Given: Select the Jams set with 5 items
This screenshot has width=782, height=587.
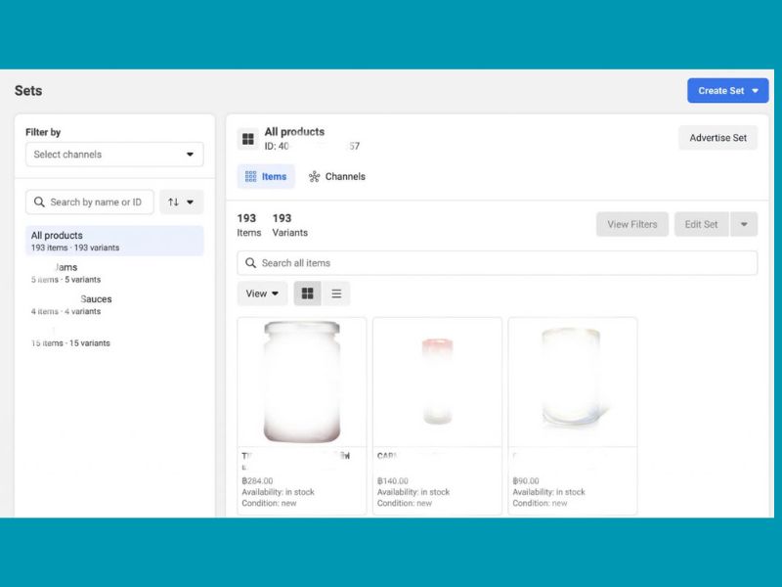Looking at the screenshot, I should pyautogui.click(x=114, y=273).
